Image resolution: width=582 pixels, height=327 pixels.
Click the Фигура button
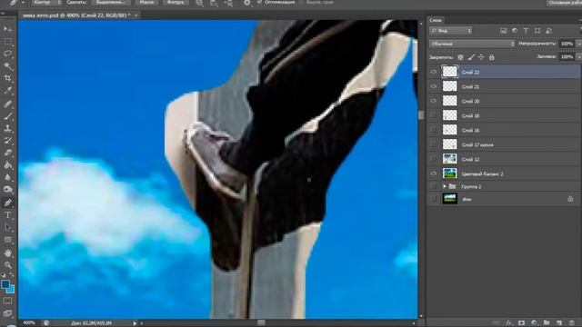click(176, 2)
